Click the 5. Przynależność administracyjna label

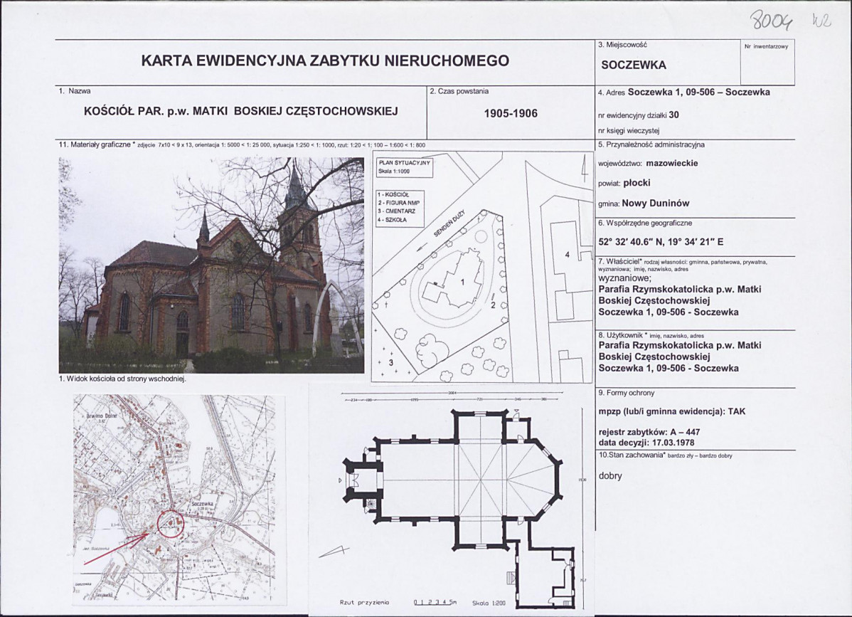[x=651, y=145]
